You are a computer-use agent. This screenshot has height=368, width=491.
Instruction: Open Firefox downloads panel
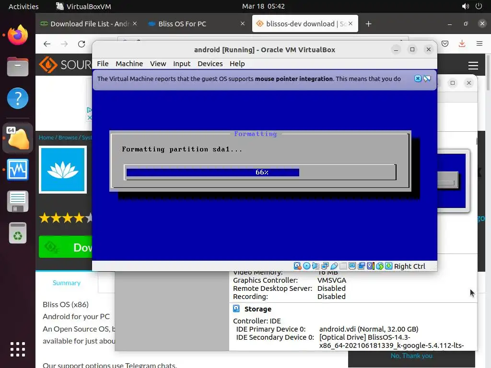click(462, 44)
